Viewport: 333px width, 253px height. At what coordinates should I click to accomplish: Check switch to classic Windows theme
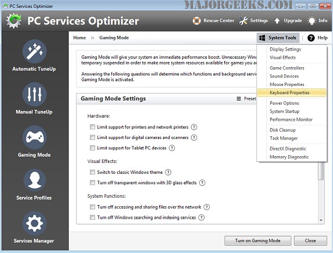pos(93,172)
